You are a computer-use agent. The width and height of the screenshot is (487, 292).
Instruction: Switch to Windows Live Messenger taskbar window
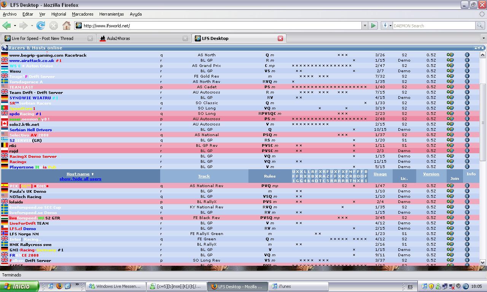pos(116,286)
